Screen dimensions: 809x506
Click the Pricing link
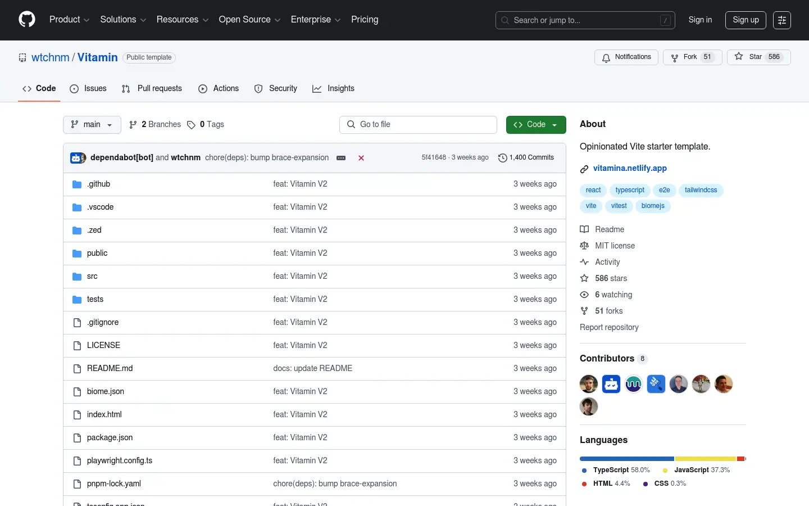click(x=365, y=20)
